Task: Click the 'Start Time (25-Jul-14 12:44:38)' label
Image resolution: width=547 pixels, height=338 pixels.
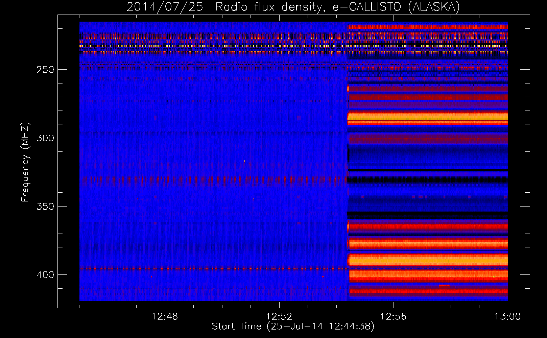Action: tap(293, 326)
